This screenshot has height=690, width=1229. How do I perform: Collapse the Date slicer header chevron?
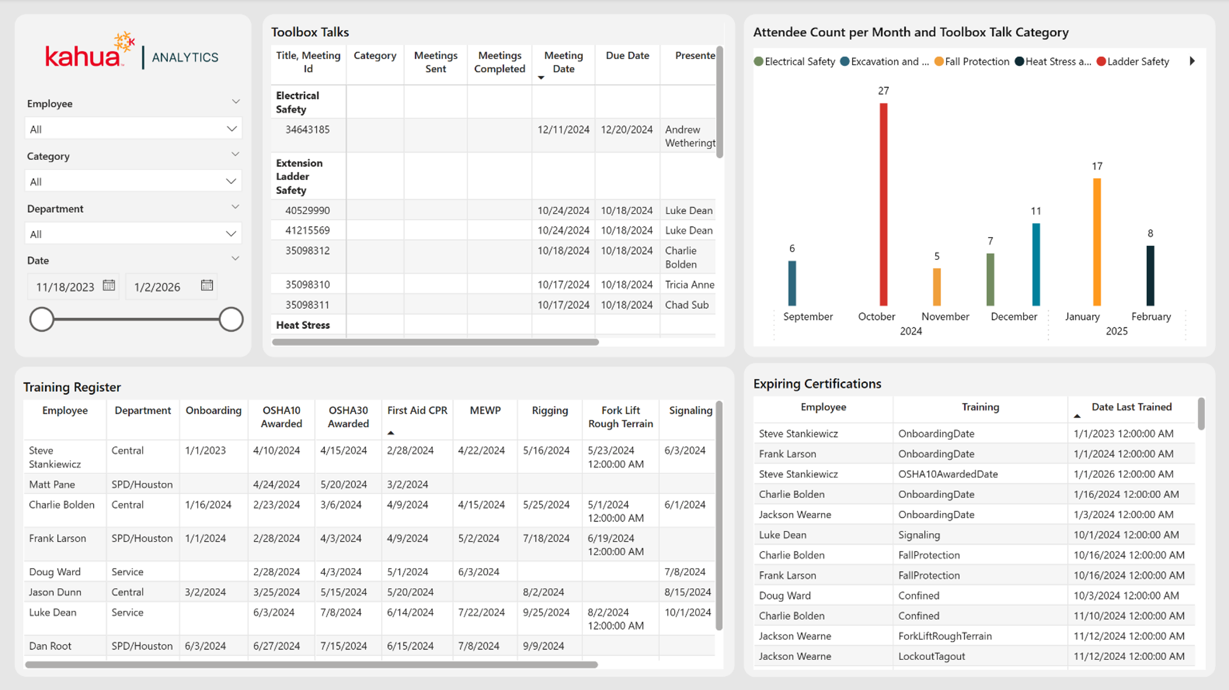[235, 259]
